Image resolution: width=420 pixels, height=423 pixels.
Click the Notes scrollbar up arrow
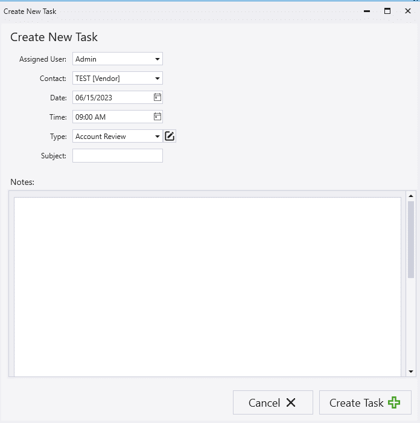pyautogui.click(x=411, y=196)
